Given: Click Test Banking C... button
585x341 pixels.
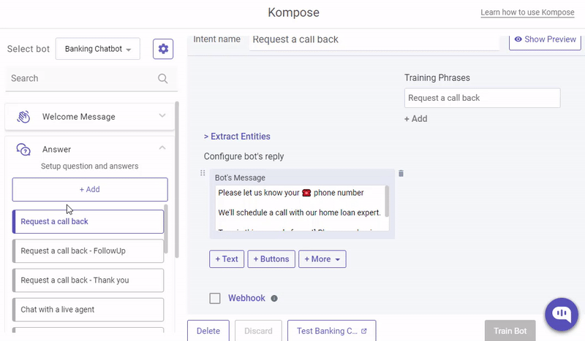Looking at the screenshot, I should pos(332,331).
